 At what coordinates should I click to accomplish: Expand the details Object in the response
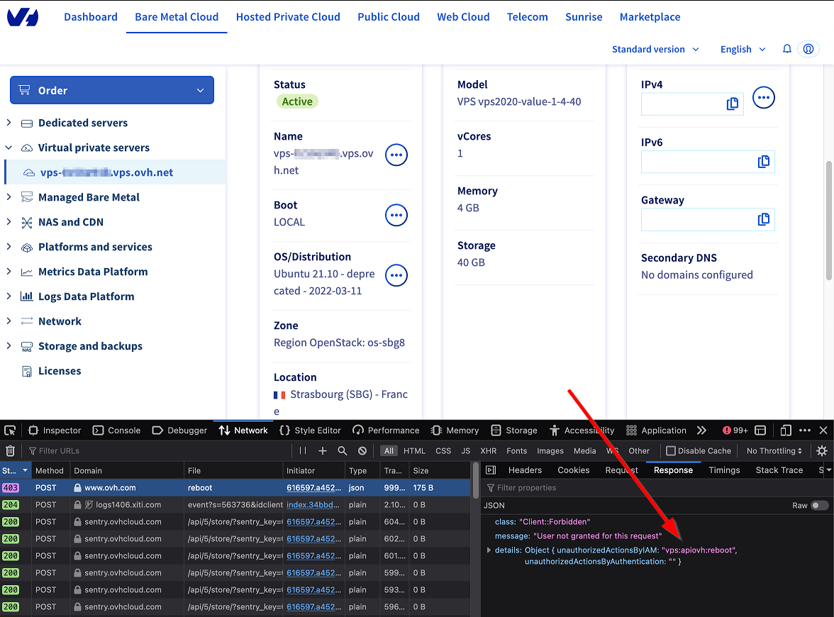488,549
